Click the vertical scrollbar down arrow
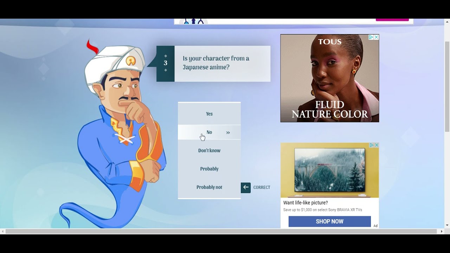 tap(447, 225)
